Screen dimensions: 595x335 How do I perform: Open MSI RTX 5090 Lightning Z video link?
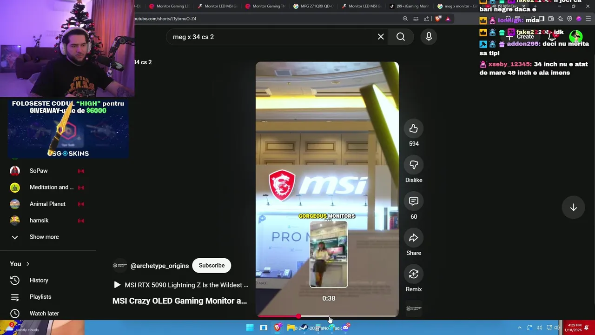point(181,285)
